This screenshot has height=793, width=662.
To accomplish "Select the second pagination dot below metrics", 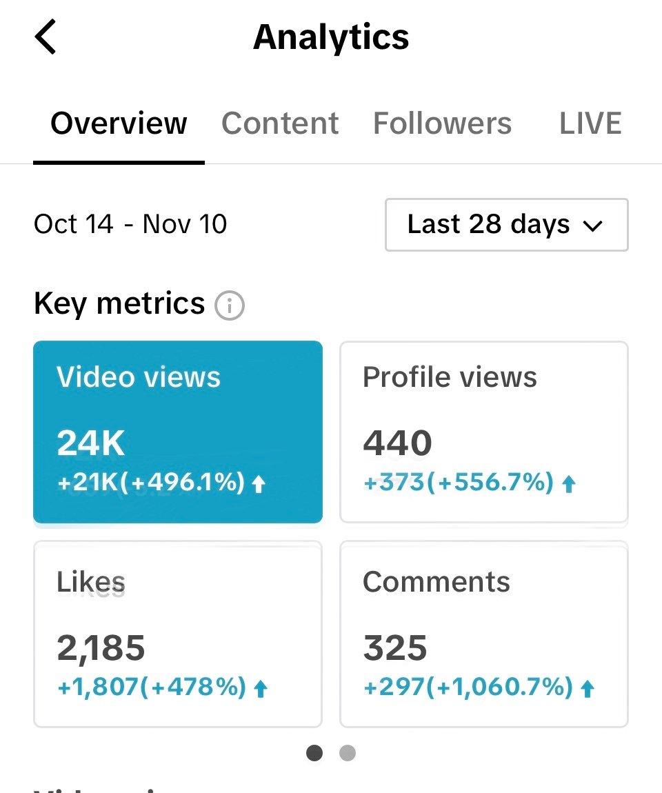I will coord(348,754).
